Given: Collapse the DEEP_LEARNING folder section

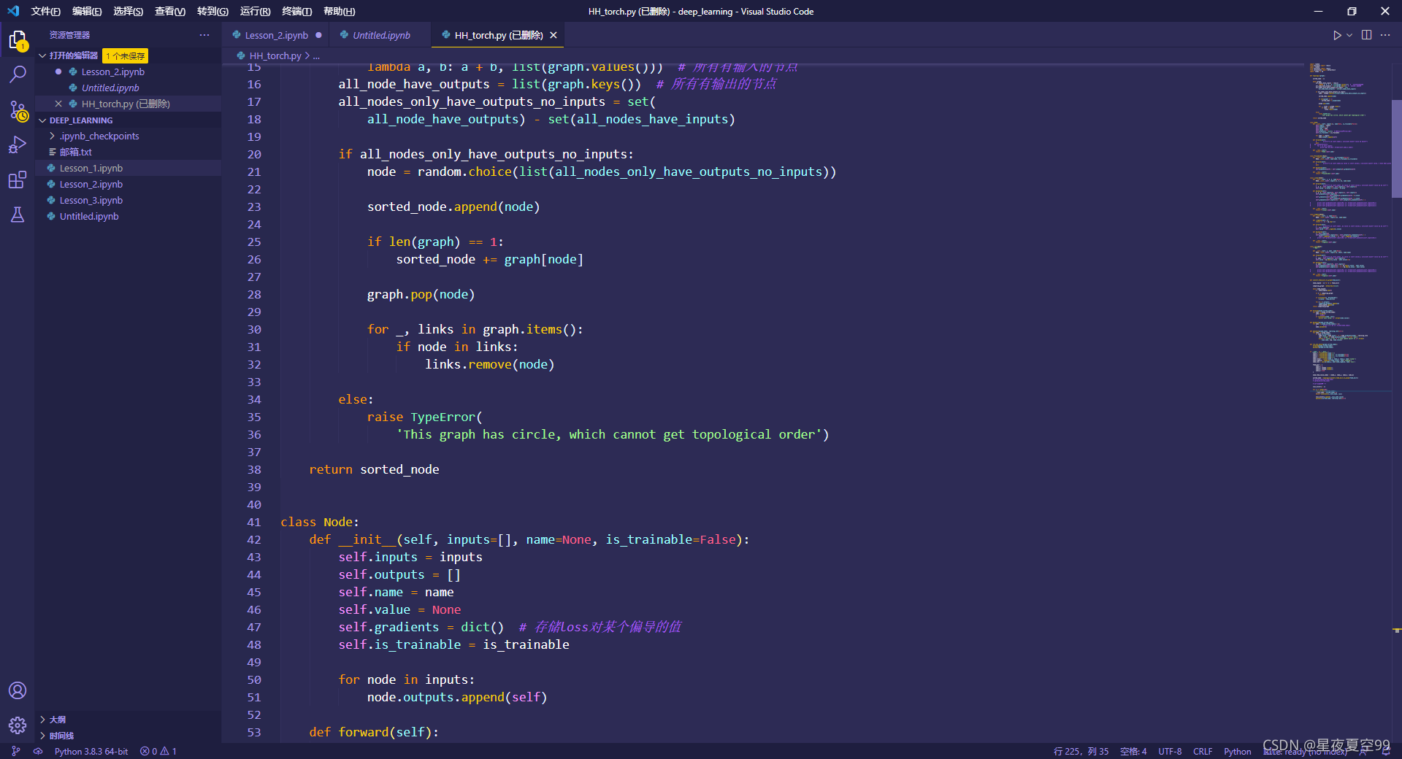Looking at the screenshot, I should [x=80, y=120].
